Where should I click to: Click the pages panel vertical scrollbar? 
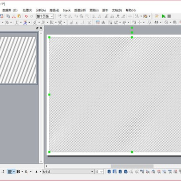click(x=41, y=97)
